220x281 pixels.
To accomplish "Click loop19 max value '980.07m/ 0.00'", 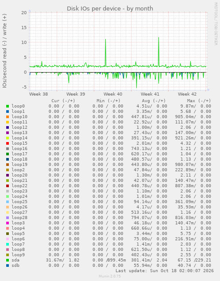I will [193, 165].
